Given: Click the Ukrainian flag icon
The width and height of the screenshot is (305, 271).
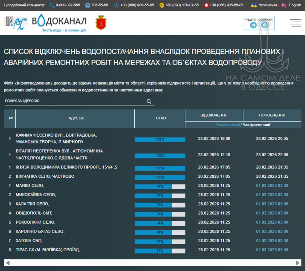Looking at the screenshot, I should 254,5.
